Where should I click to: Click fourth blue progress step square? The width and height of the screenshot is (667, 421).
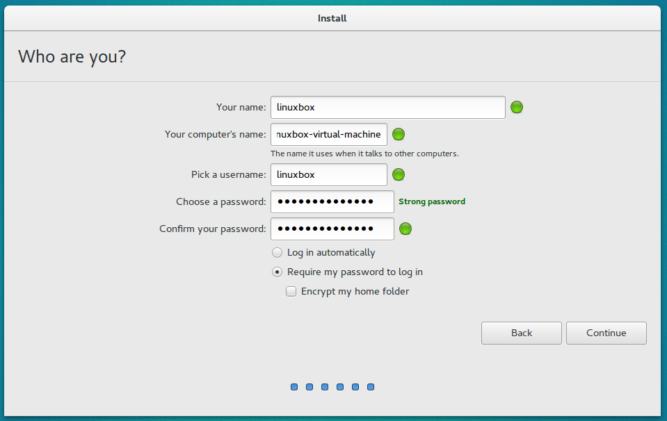340,387
